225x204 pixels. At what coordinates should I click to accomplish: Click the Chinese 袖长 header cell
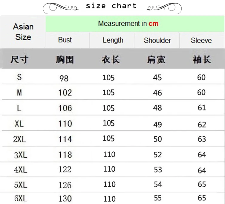[202, 60]
